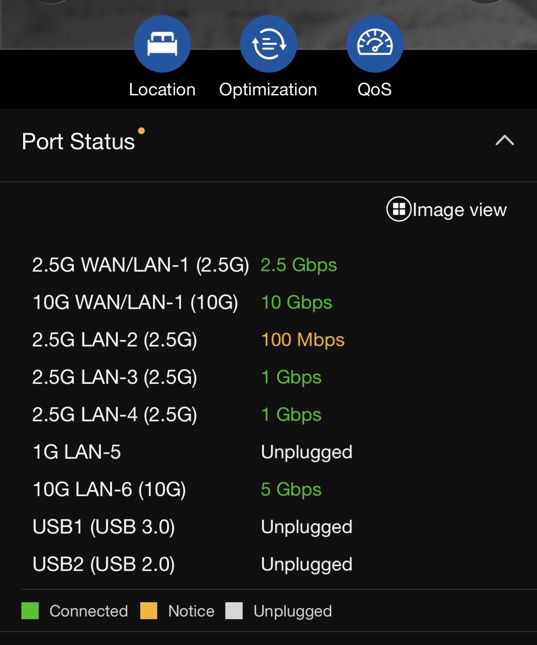This screenshot has height=645, width=537.
Task: Select the 2.5G LAN-4 port entry
Action: click(114, 415)
